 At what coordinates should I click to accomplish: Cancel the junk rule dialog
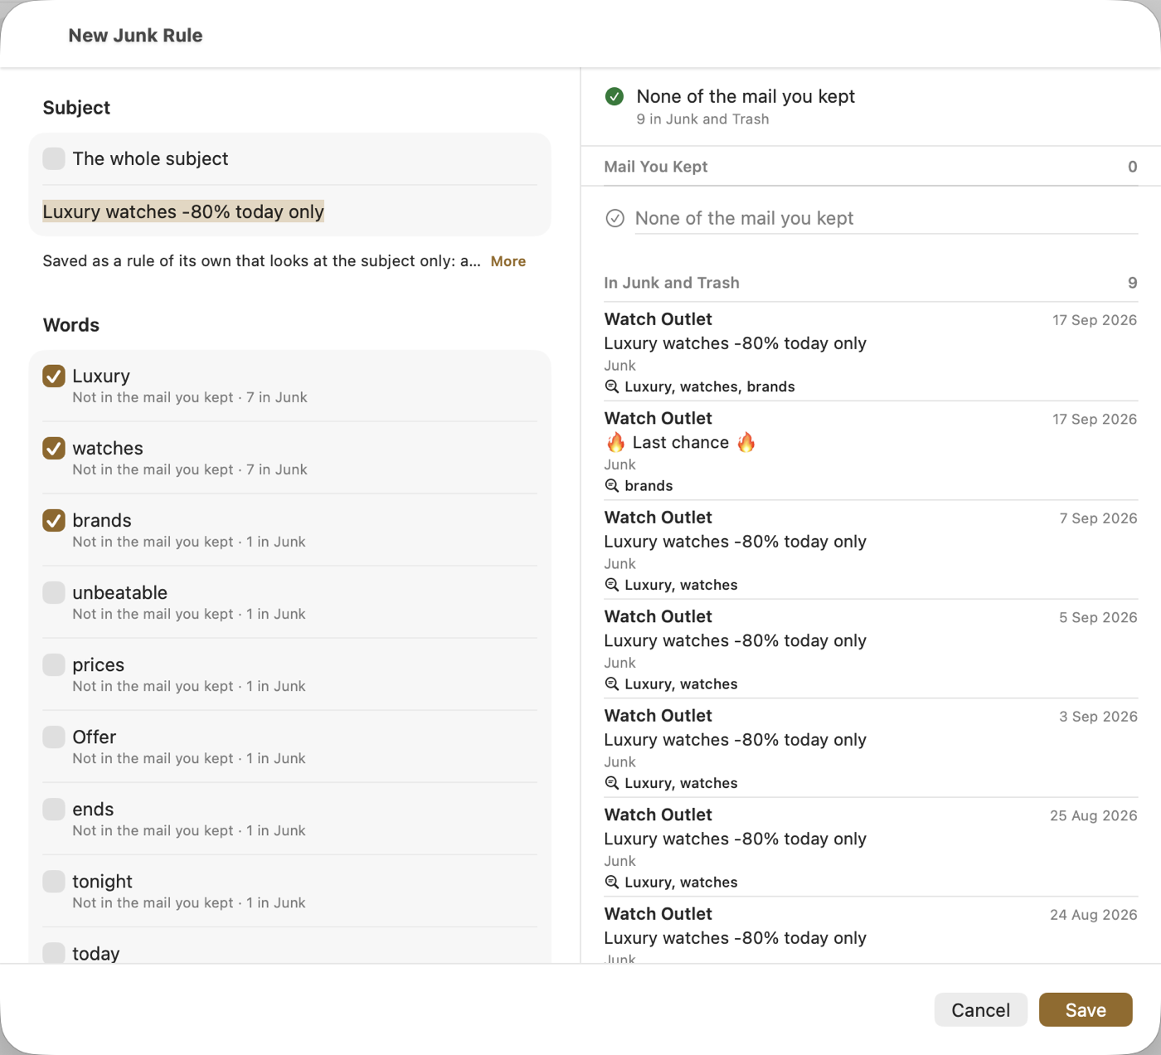(980, 1009)
